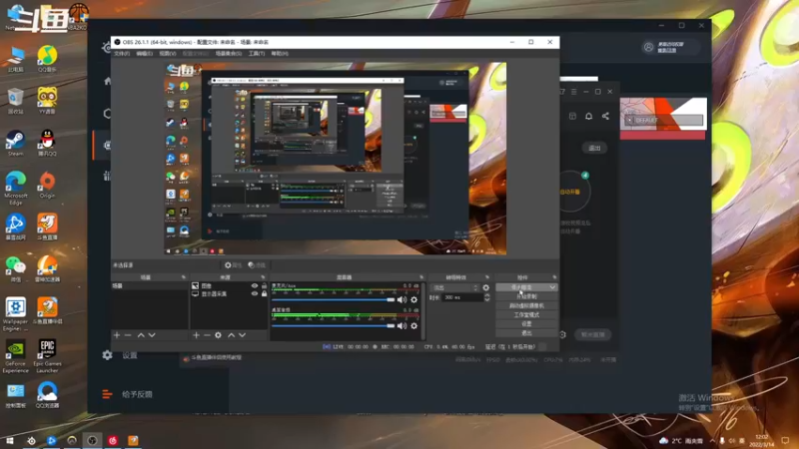Viewport: 799px width, 449px height.
Task: Open the third menu in OBS menu bar
Action: click(x=167, y=54)
